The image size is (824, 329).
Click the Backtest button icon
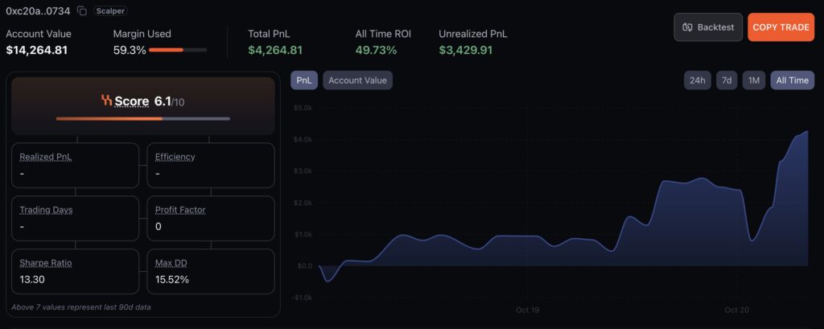(x=687, y=27)
